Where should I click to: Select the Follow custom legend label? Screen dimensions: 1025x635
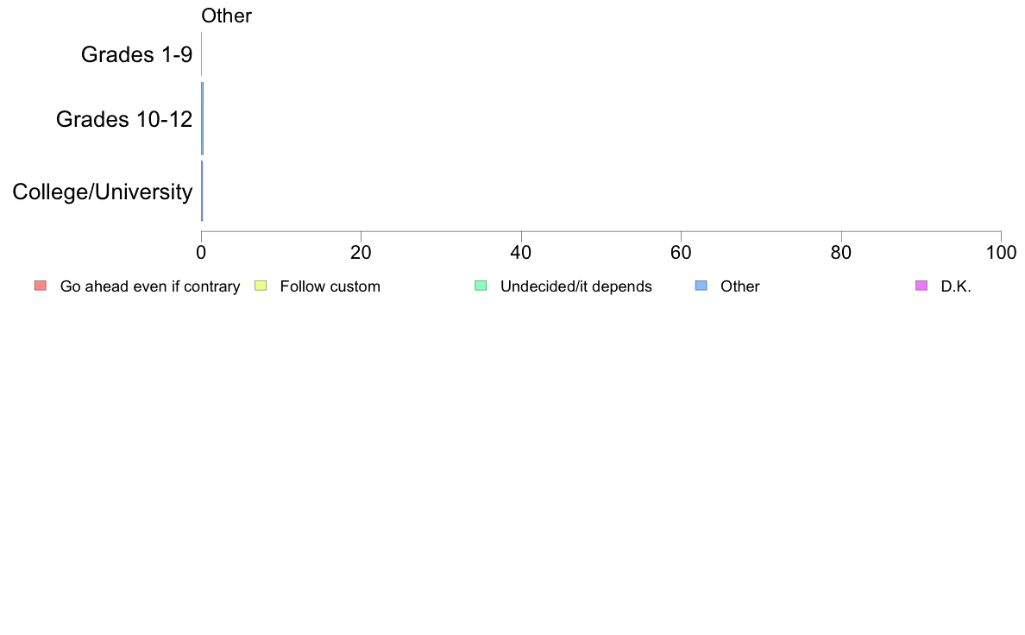pyautogui.click(x=330, y=286)
